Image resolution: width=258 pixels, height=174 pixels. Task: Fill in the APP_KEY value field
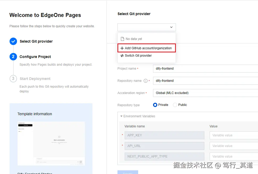[x=234, y=135]
